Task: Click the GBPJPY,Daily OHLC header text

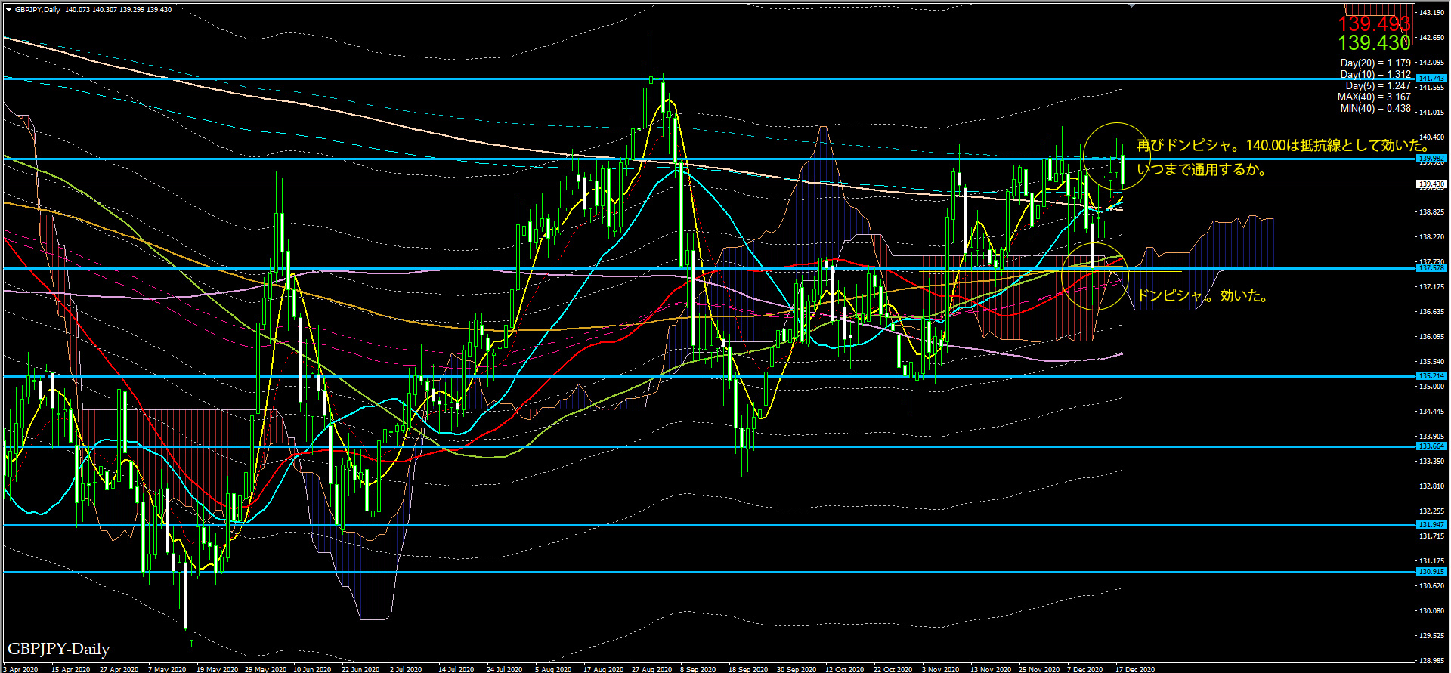Action: [94, 10]
